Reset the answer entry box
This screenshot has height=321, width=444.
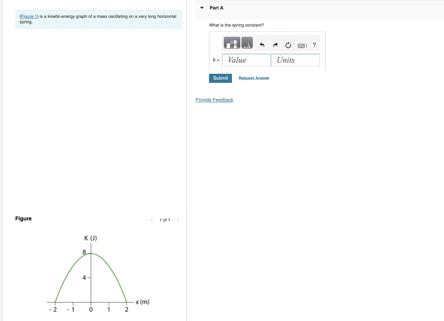288,45
